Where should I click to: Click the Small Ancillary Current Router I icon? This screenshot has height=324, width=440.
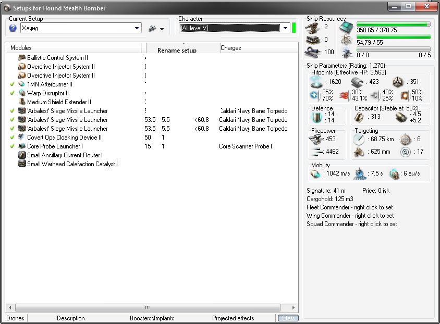click(21, 155)
